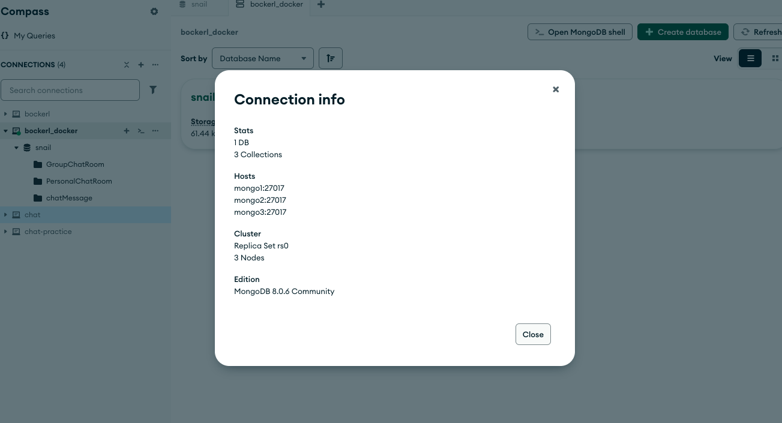Click the 1 DB stat

point(241,143)
